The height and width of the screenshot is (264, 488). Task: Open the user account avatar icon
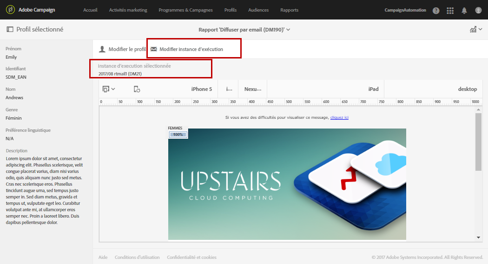478,10
